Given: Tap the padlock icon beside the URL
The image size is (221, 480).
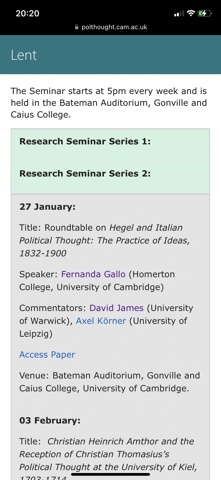Looking at the screenshot, I should point(77,27).
